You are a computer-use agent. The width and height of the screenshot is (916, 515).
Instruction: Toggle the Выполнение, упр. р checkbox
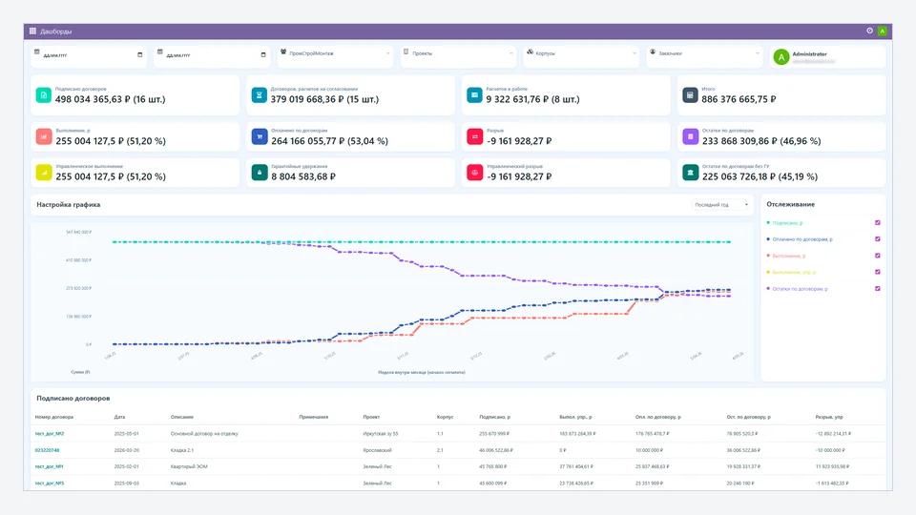pyautogui.click(x=877, y=272)
